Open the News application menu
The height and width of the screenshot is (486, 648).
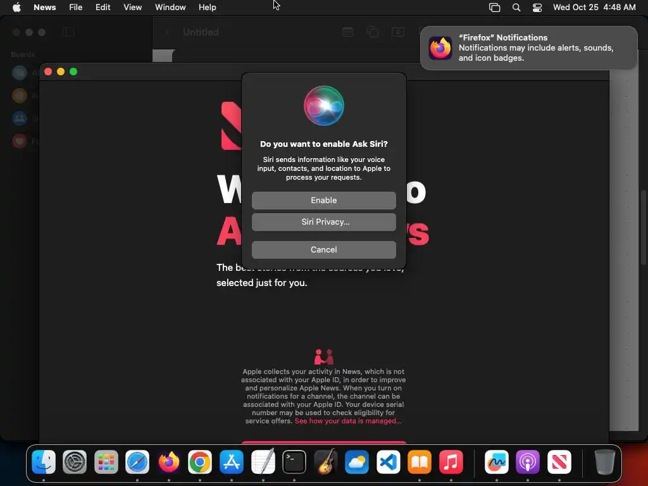(x=45, y=7)
